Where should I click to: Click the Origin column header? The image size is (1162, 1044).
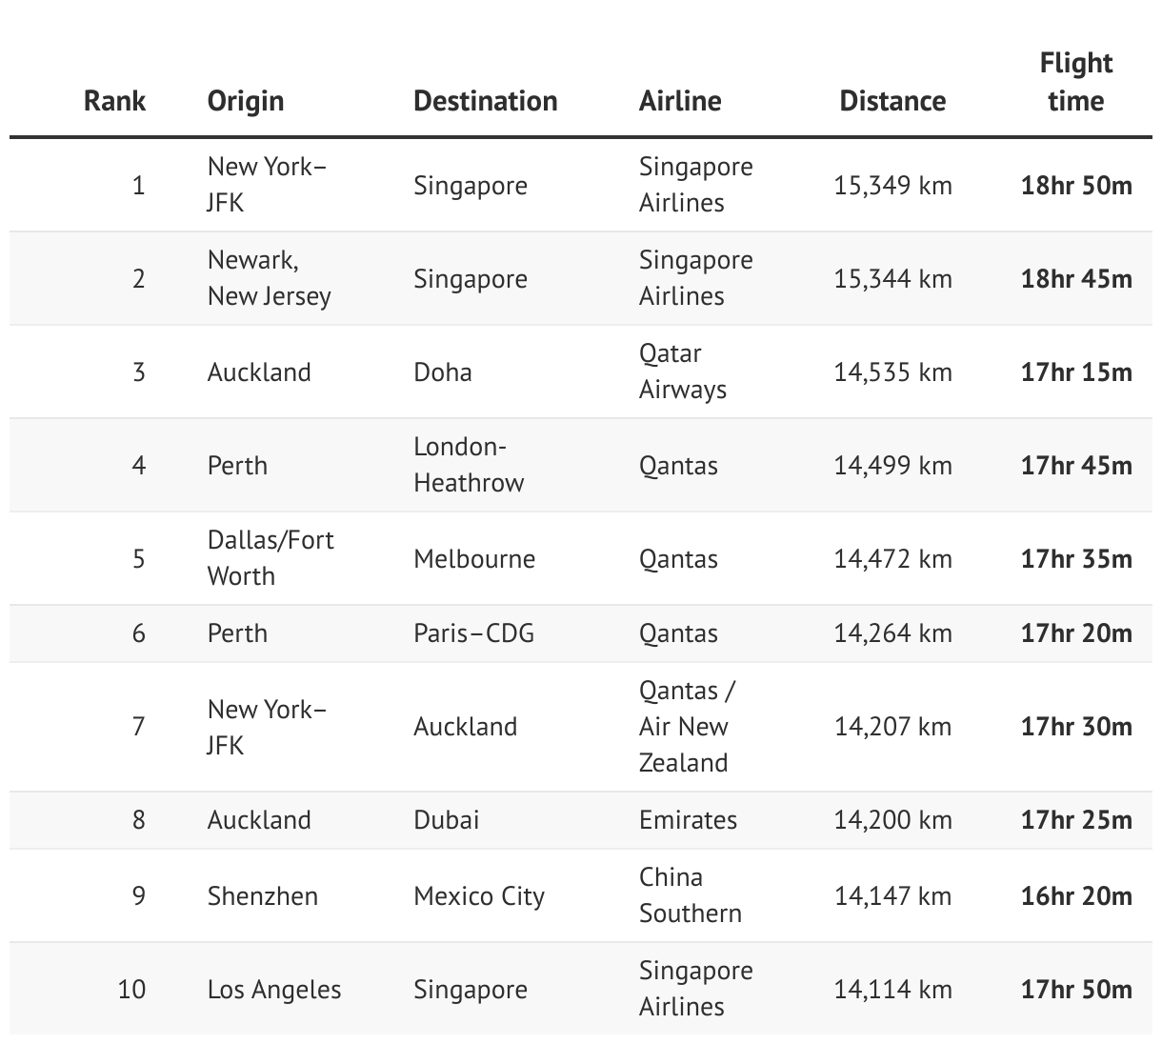click(246, 101)
